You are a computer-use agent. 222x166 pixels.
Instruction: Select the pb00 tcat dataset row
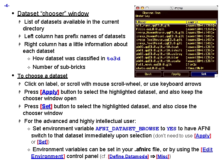click(x=176, y=47)
